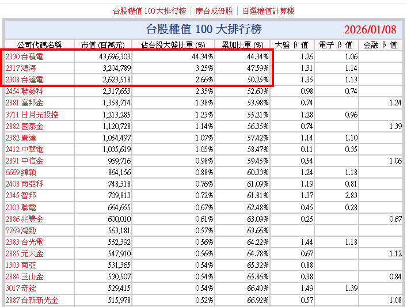This screenshot has width=407, height=307.
Task: Click the 市值 (百萬元) column header
Action: tap(103, 45)
